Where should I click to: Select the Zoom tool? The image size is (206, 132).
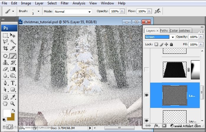point(13,103)
